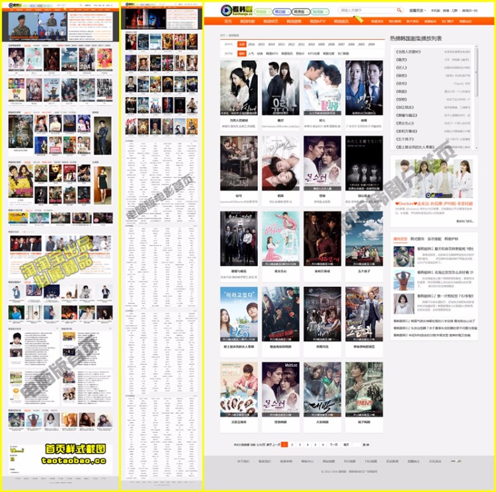This screenshot has width=496, height=492.
Task: Open the 이러고있다 blue-sky couple poster
Action: 239,314
